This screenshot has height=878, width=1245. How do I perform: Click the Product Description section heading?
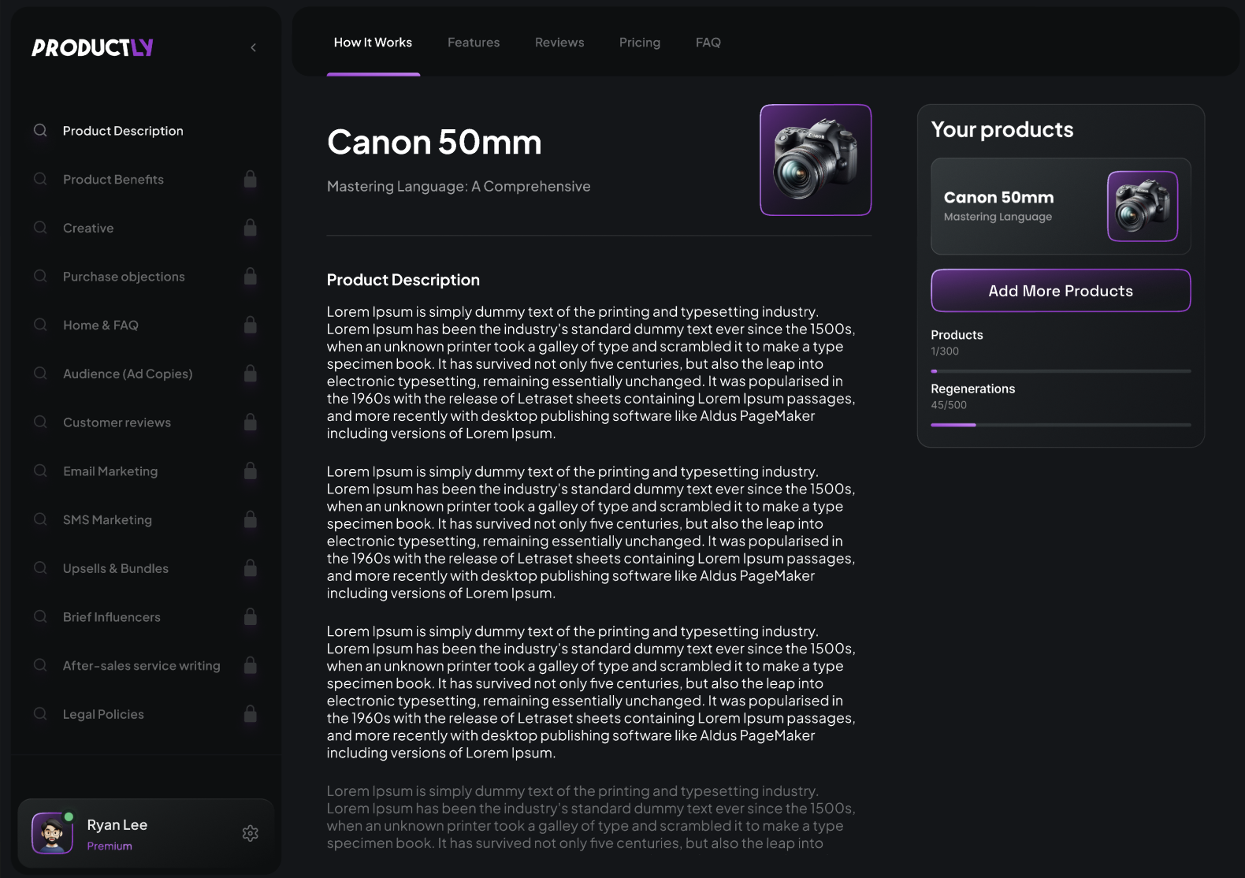[x=403, y=280]
